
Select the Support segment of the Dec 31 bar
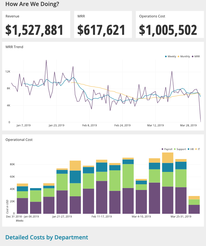(x=22, y=194)
